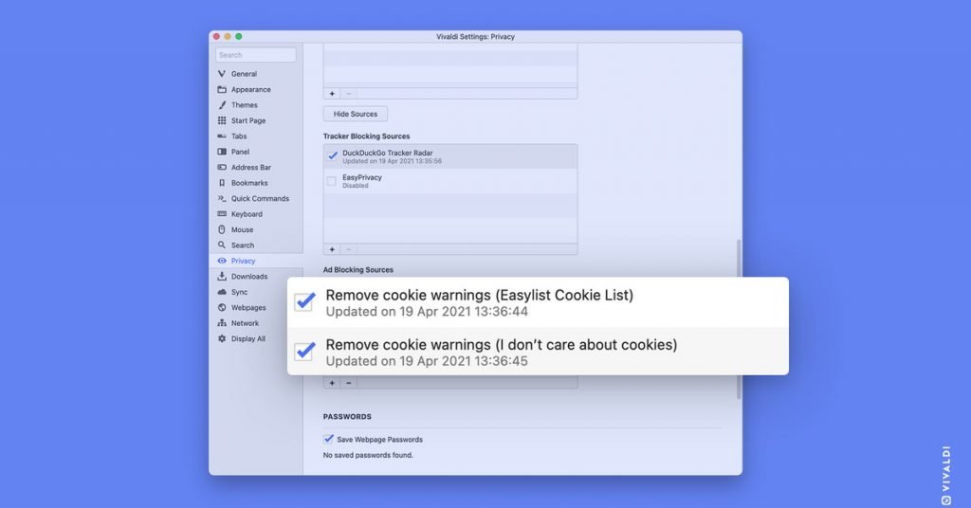Click No saved passwords found text
The image size is (971, 508).
tap(368, 455)
